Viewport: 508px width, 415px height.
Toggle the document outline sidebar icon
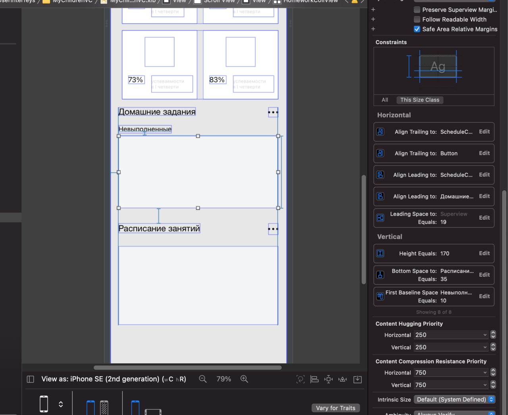tap(31, 379)
